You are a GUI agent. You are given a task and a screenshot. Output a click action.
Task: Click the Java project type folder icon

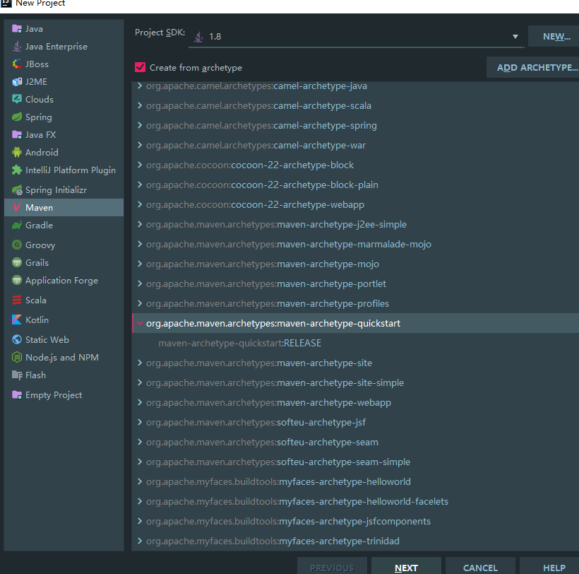(17, 28)
